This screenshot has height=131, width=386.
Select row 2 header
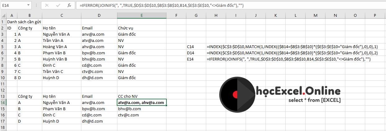[3, 28]
